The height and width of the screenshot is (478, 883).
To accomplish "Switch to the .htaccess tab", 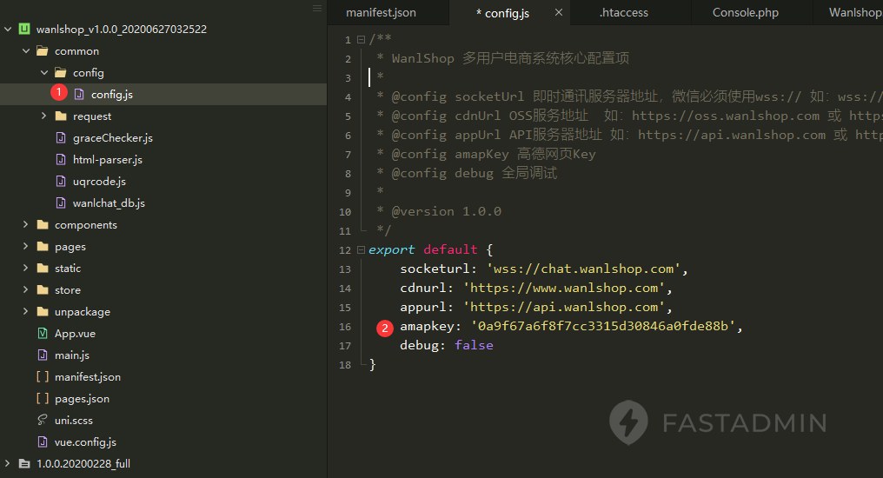I will (624, 12).
